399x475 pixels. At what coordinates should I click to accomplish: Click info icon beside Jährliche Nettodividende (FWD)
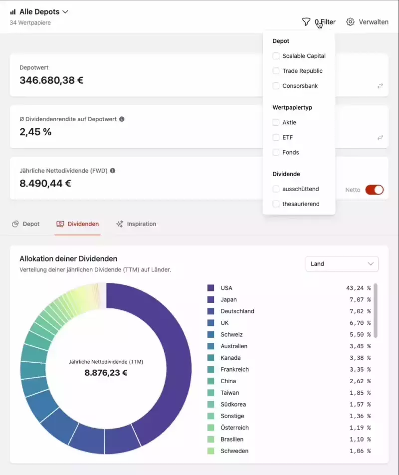click(x=112, y=171)
